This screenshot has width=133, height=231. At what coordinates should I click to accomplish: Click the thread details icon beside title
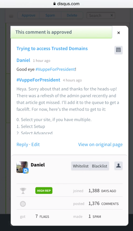118,50
